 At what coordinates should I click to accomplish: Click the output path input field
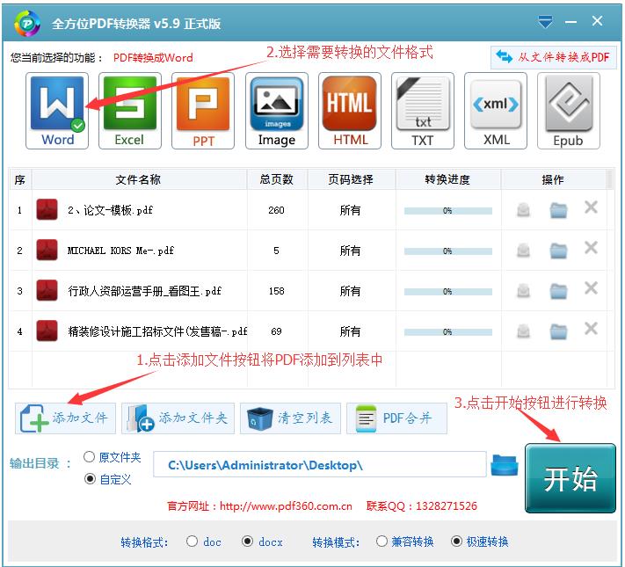[x=319, y=465]
